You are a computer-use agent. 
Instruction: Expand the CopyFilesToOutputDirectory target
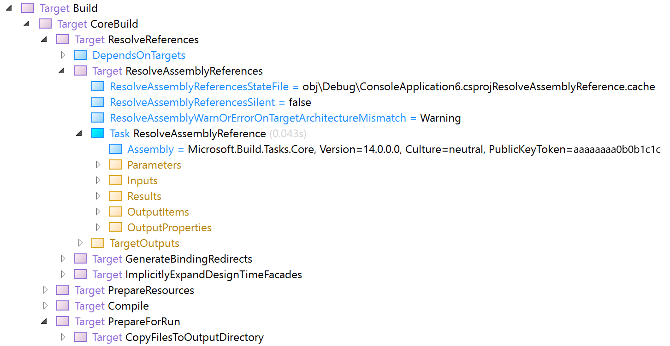click(x=63, y=336)
